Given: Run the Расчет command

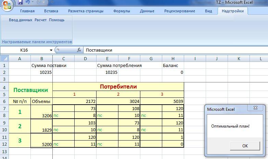Looking at the screenshot, I should 40,20.
